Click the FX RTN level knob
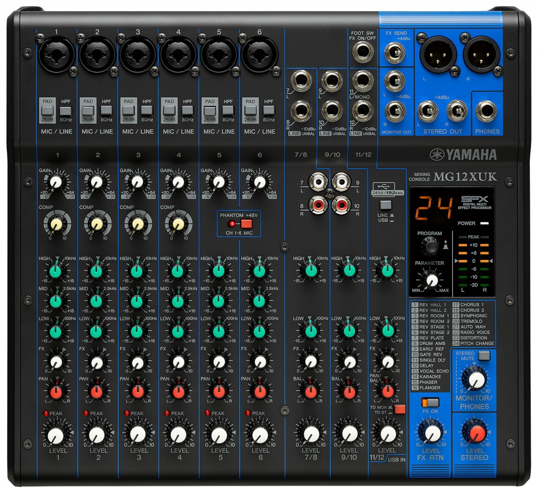 (433, 433)
